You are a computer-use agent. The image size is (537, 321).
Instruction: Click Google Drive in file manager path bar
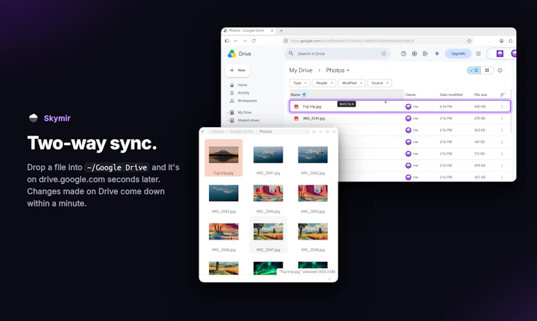(x=241, y=132)
